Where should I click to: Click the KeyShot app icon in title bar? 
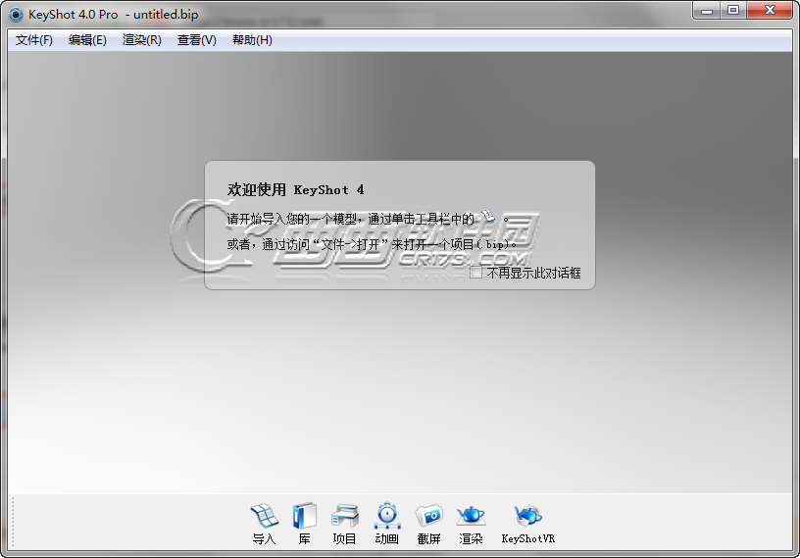point(16,15)
